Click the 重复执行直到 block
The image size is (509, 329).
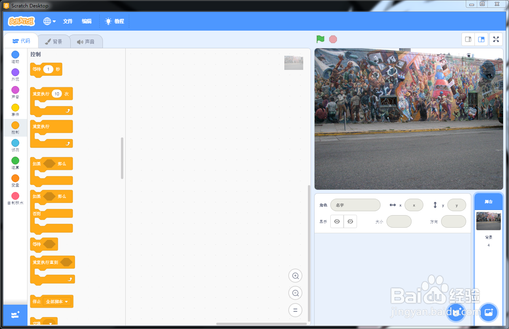[53, 270]
